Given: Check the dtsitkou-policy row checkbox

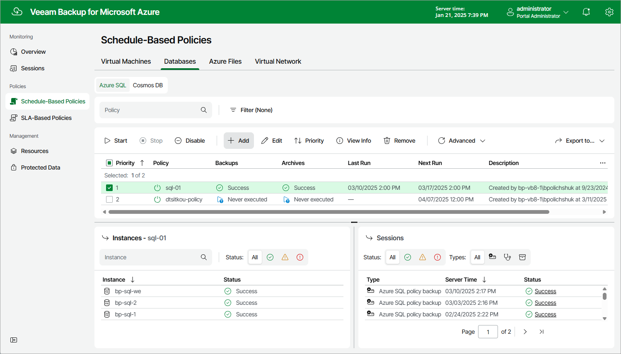Looking at the screenshot, I should click(109, 199).
